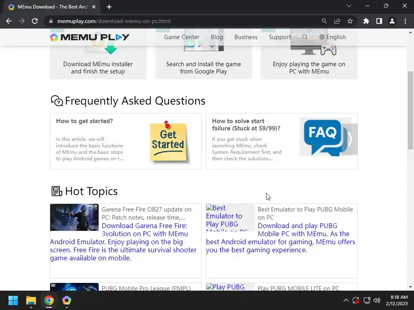The height and width of the screenshot is (310, 414).
Task: Open 'Best Emulator to Play PUBG Mobile' title
Action: click(x=305, y=213)
